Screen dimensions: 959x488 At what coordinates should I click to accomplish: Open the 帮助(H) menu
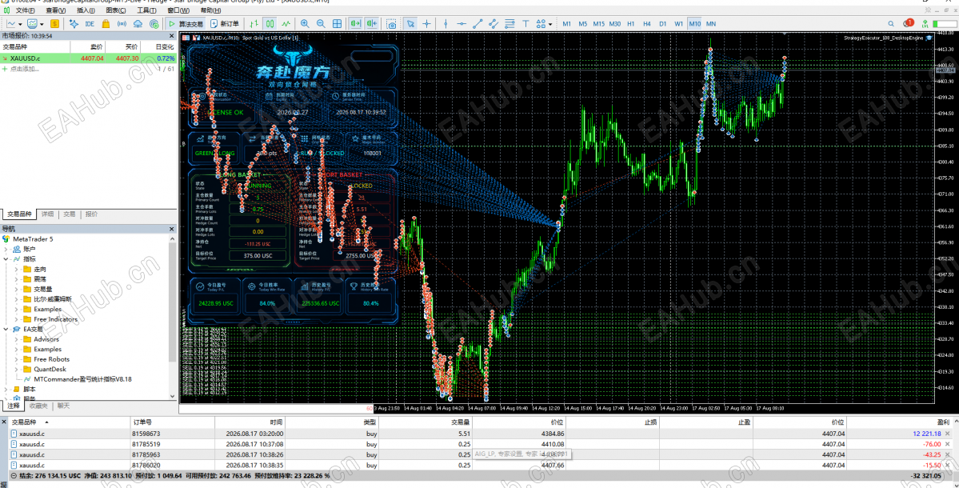pyautogui.click(x=211, y=10)
